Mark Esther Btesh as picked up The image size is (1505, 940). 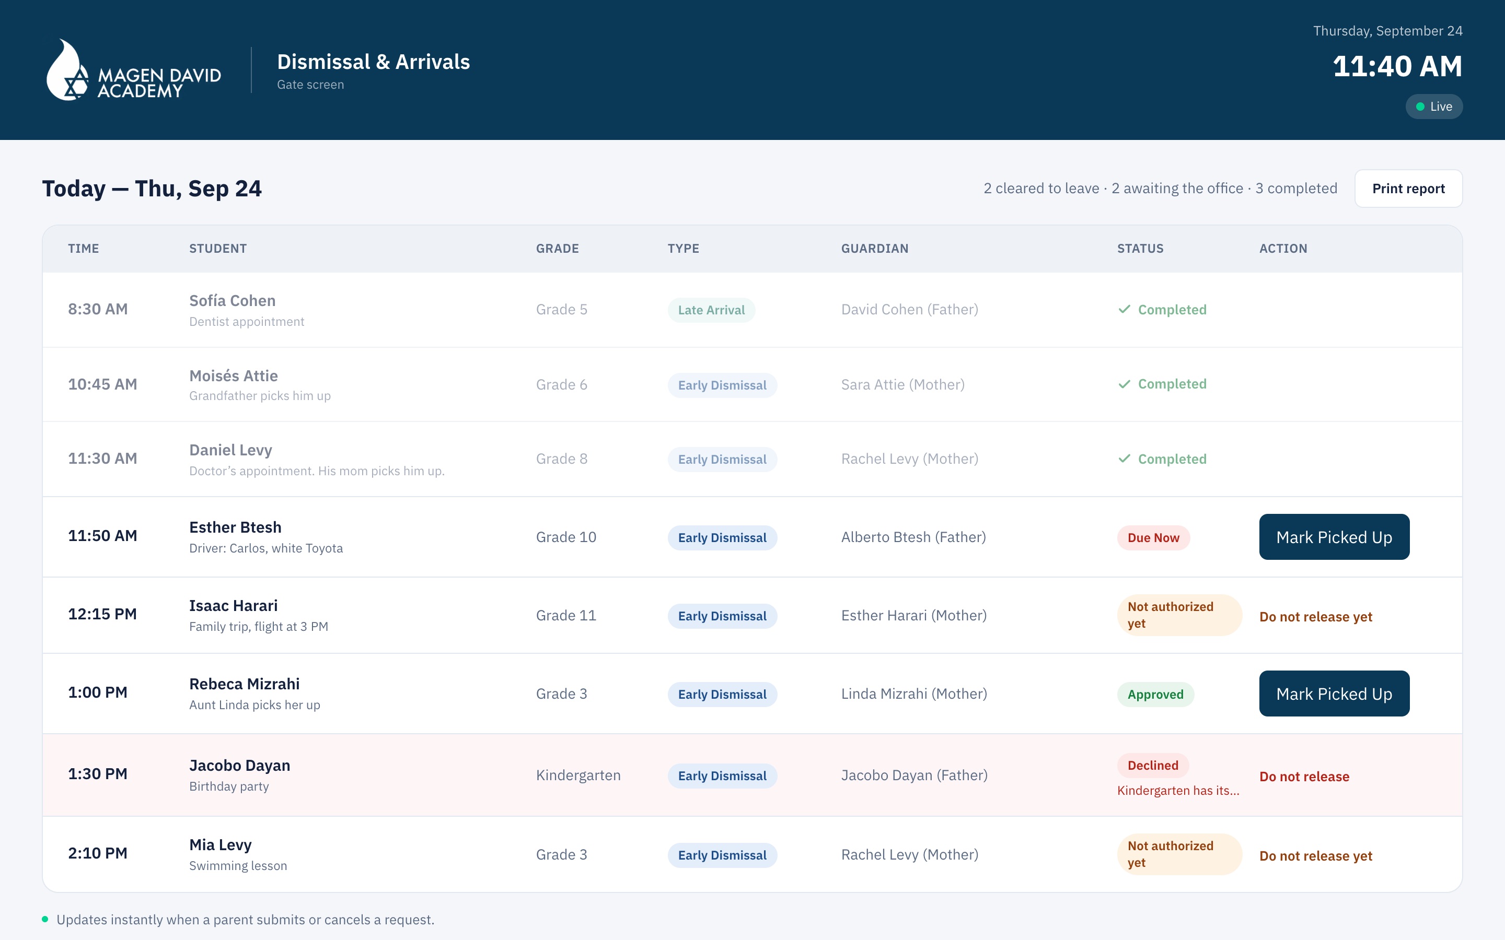click(x=1334, y=536)
